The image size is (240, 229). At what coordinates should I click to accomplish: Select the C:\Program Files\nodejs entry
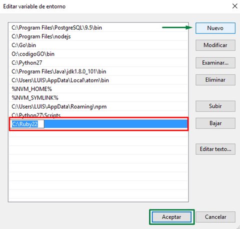tap(98, 36)
